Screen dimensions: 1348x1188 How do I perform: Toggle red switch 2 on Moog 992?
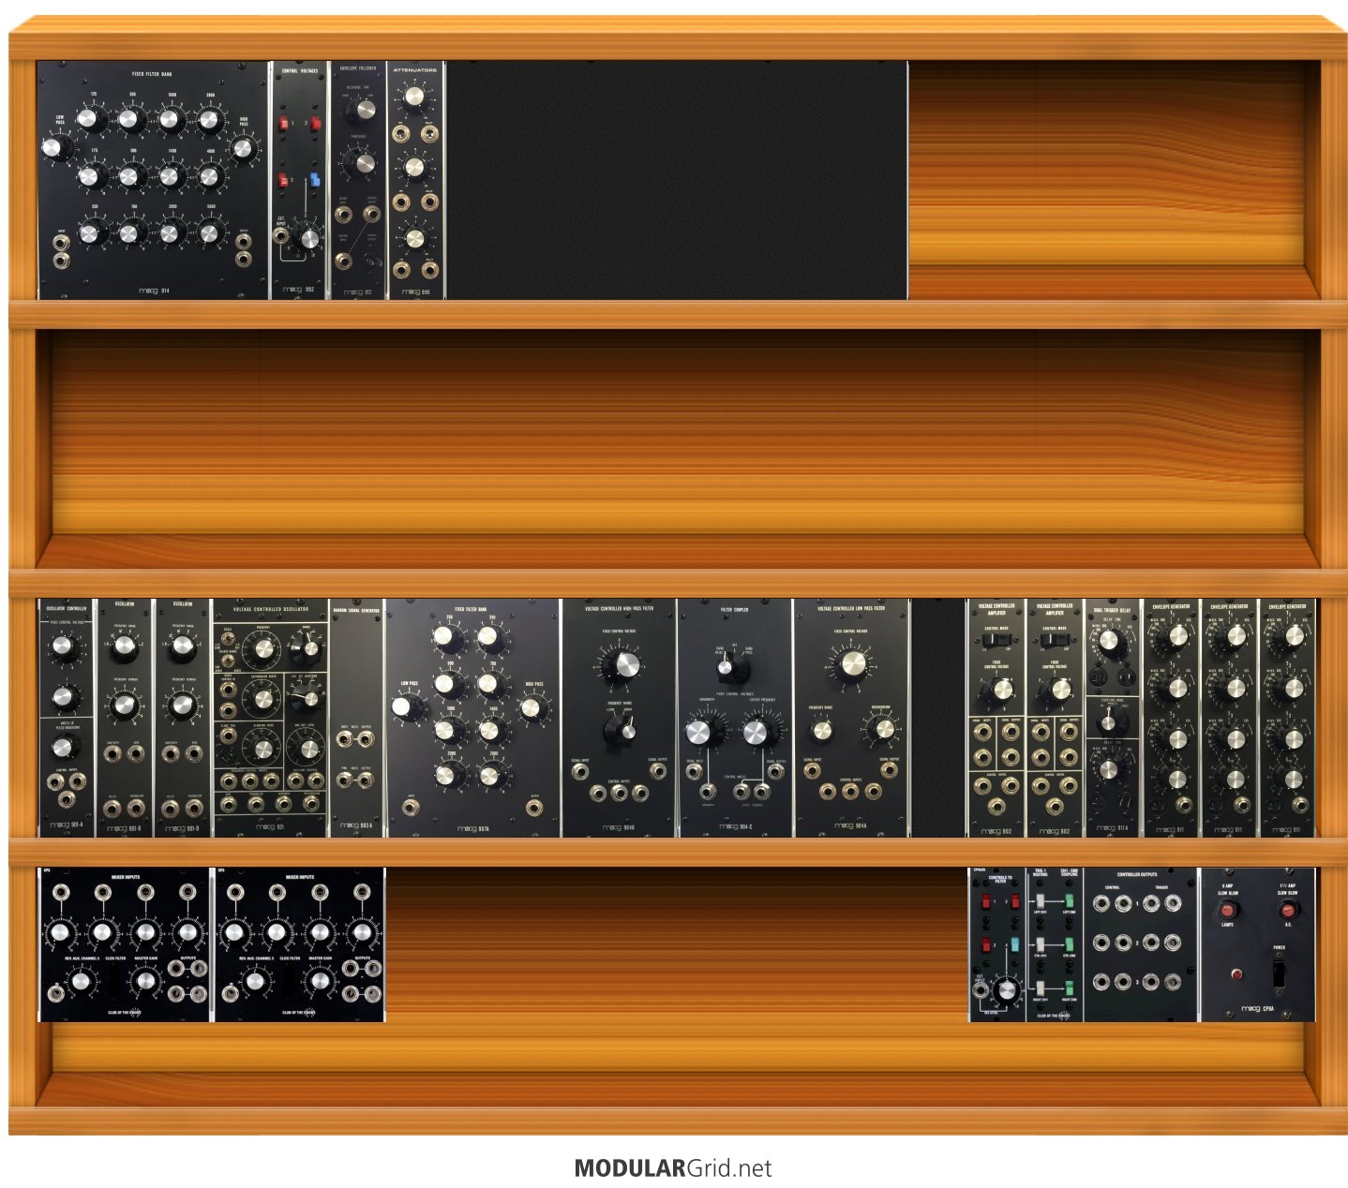[316, 124]
